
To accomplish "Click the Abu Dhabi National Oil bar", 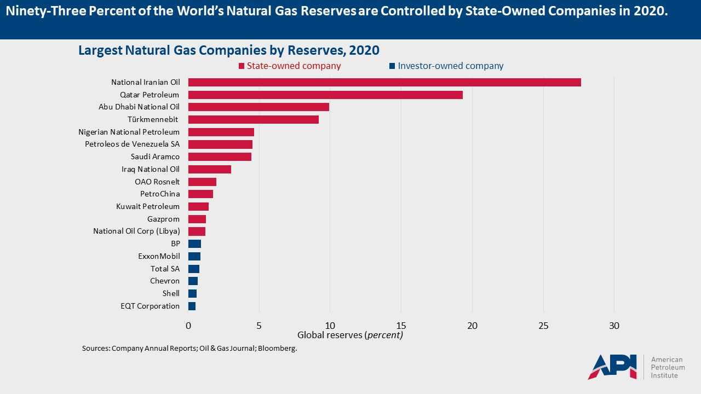I will 258,107.
